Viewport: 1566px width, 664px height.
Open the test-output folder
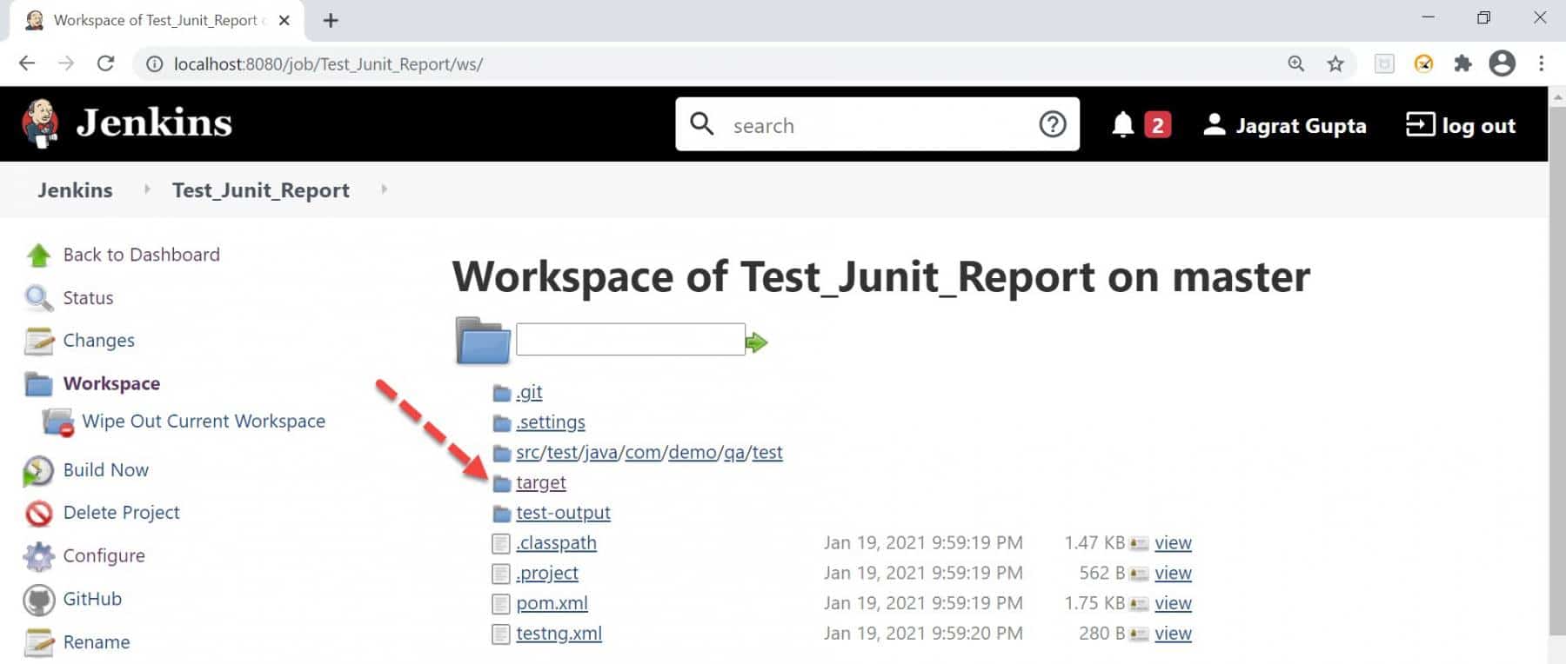pos(563,513)
